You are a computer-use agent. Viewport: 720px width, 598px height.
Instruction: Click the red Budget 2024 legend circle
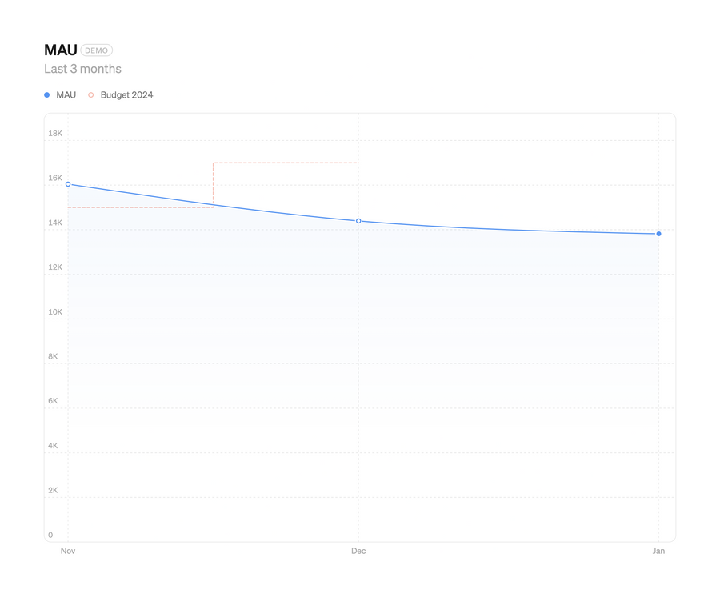point(90,94)
